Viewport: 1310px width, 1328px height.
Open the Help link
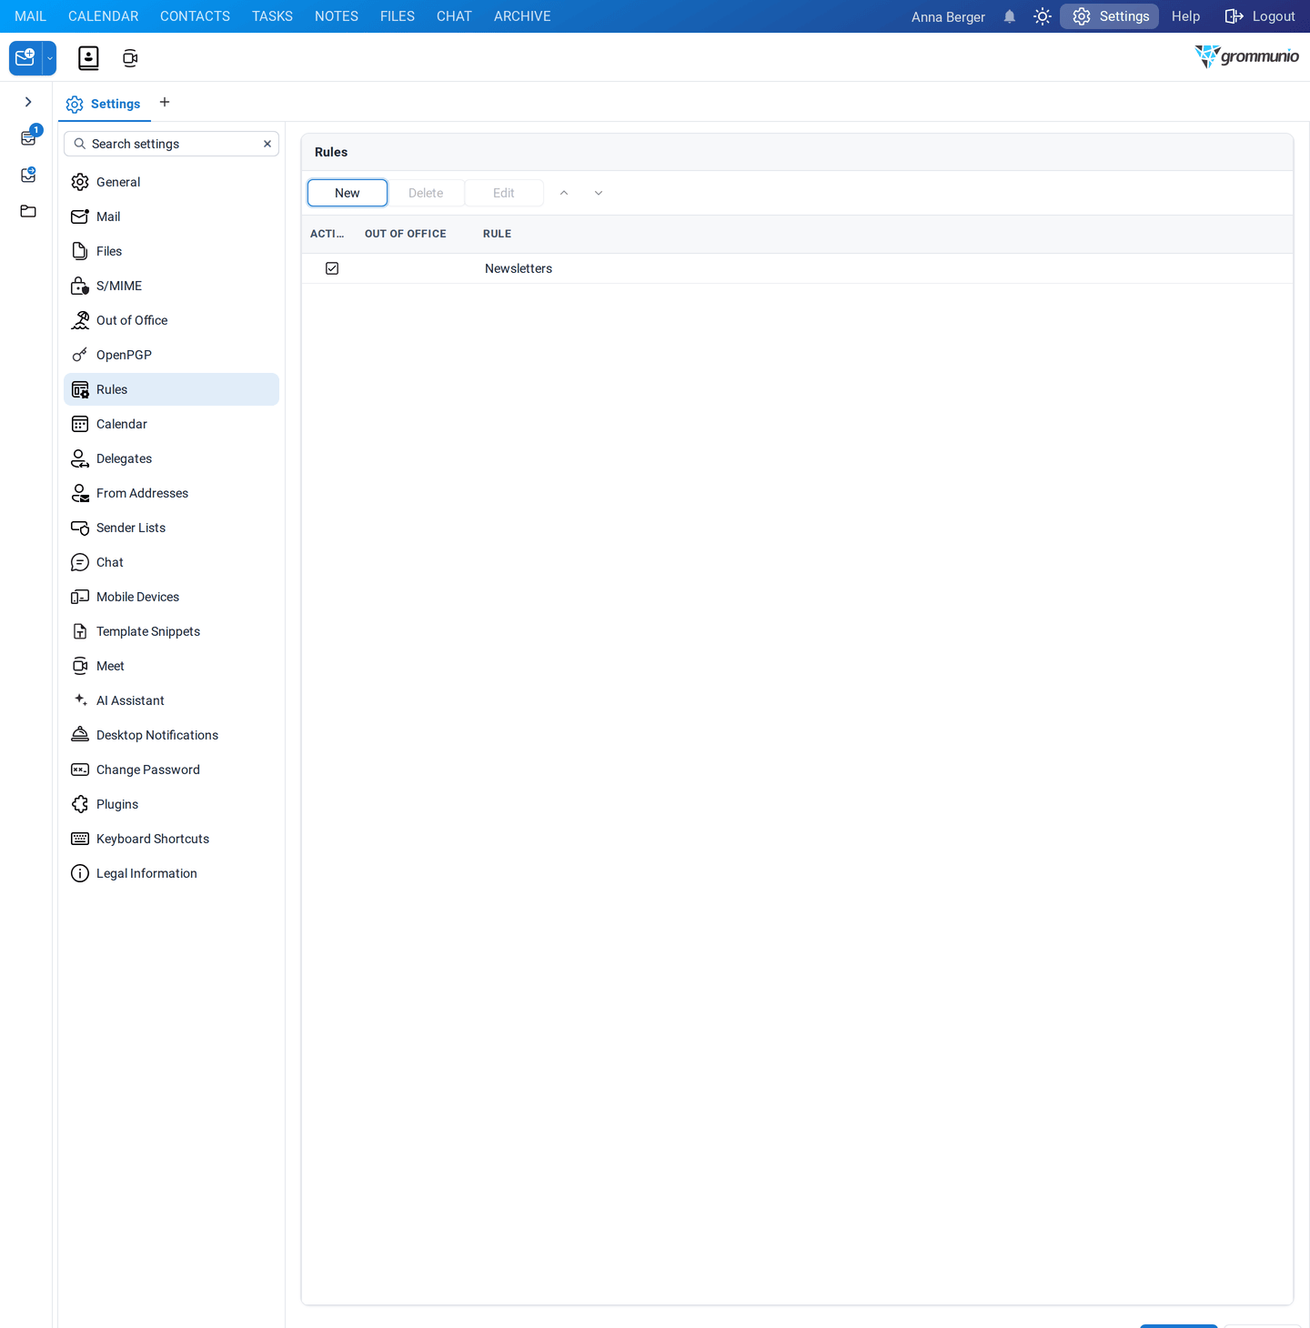click(1185, 16)
